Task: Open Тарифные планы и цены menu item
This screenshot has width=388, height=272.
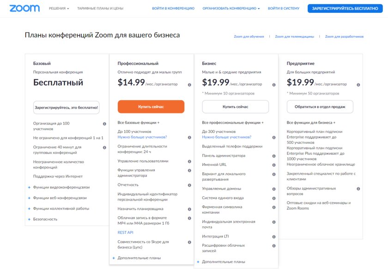Action: (100, 8)
